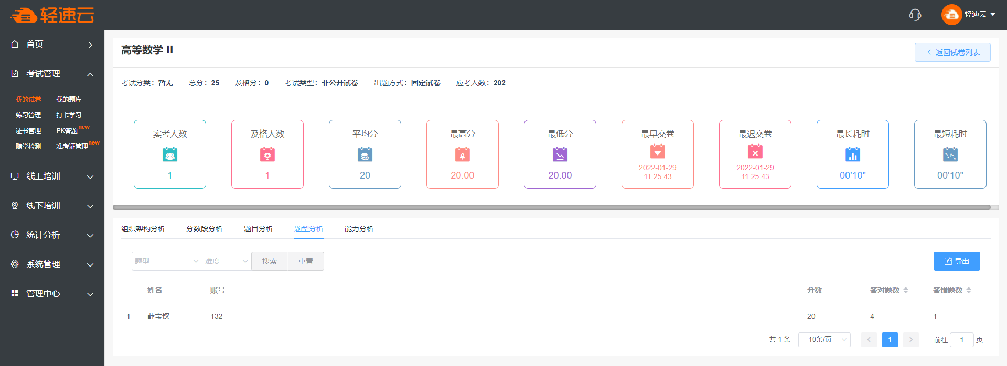Click the 最迟交卷 calendar icon

[x=755, y=152]
